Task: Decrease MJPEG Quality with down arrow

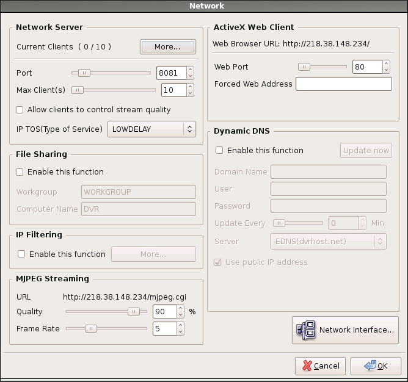Action: pos(181,315)
